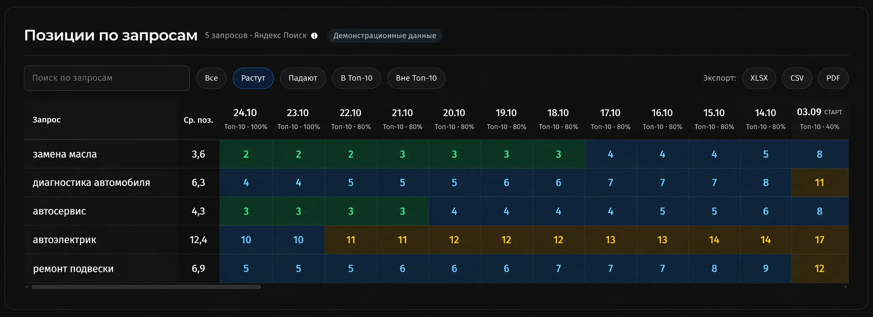
Task: Click the scrollbar left arrow
Action: coord(27,287)
